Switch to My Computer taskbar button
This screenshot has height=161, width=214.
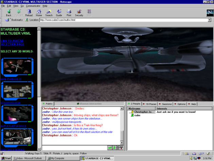pyautogui.click(x=63, y=158)
